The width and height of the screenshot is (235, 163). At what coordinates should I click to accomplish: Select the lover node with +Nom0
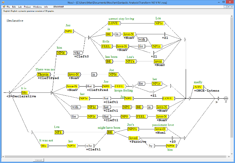pyautogui.click(x=158, y=61)
